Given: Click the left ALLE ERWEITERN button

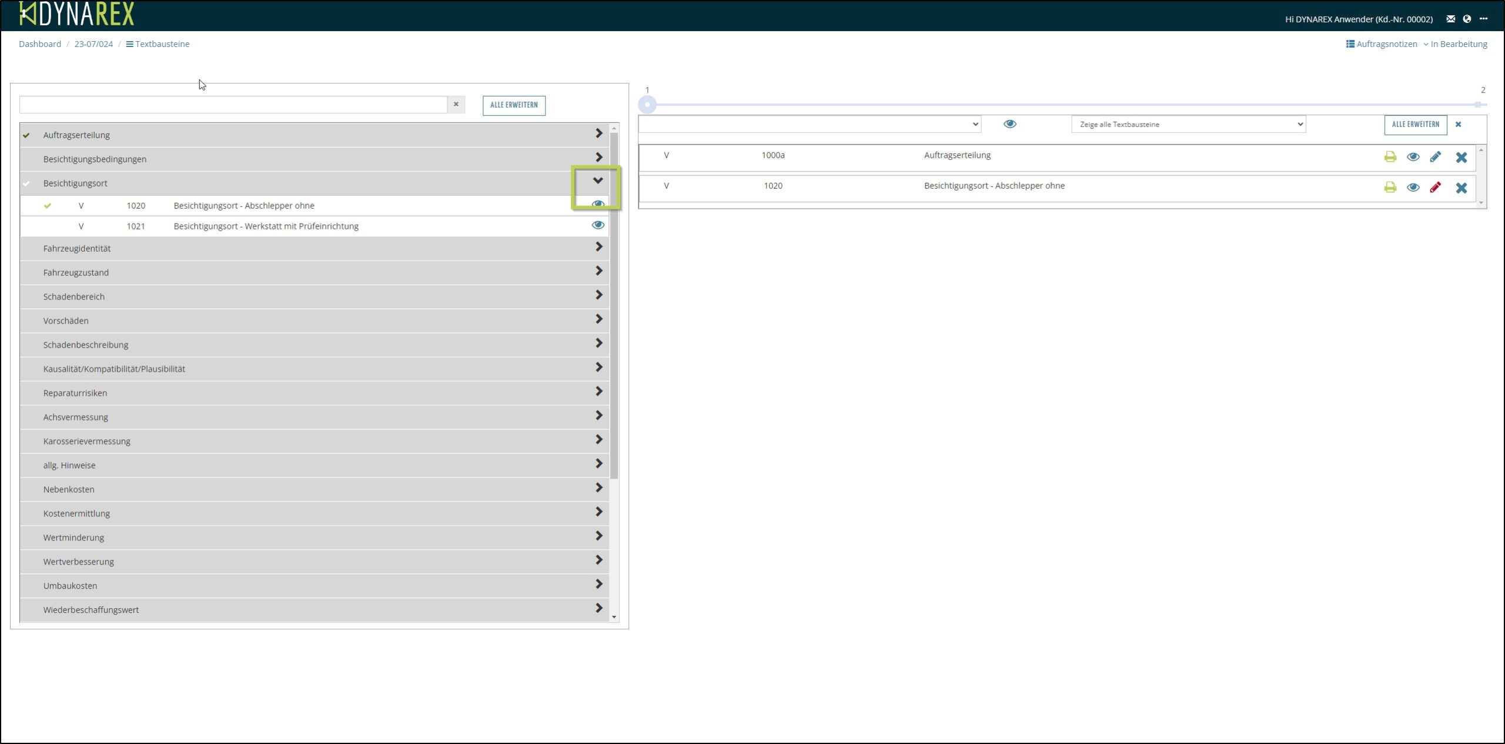Looking at the screenshot, I should coord(514,105).
